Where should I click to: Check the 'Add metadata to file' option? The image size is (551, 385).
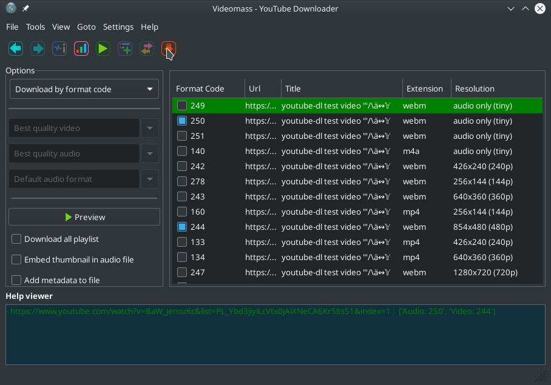tap(16, 280)
